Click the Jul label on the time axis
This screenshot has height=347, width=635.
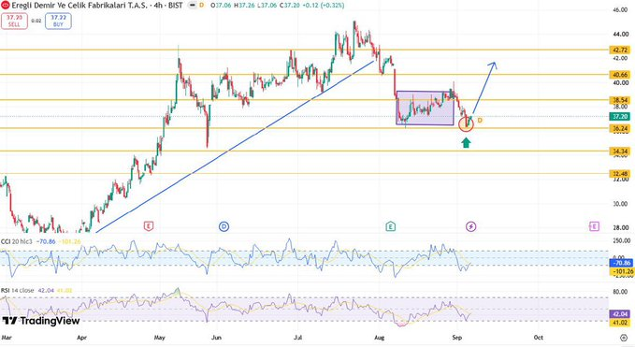298,338
